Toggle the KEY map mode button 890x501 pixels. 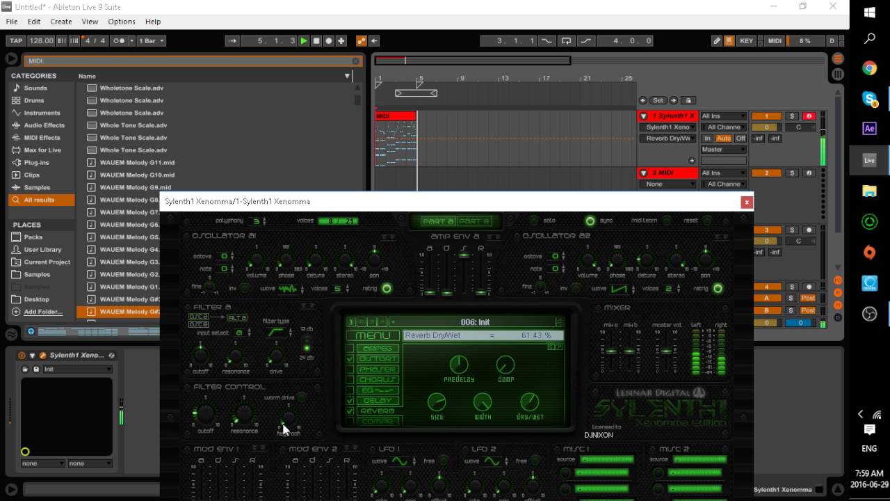tap(746, 41)
